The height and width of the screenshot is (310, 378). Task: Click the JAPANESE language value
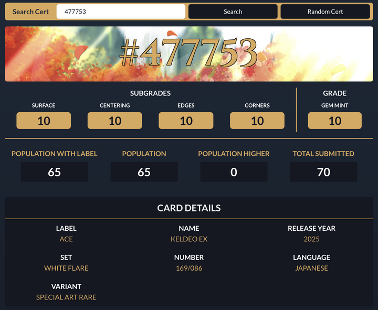tap(311, 268)
